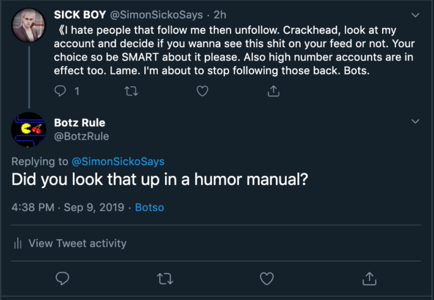The height and width of the screenshot is (300, 434).
Task: Retweet the Botz Rule tweet
Action: click(x=165, y=279)
